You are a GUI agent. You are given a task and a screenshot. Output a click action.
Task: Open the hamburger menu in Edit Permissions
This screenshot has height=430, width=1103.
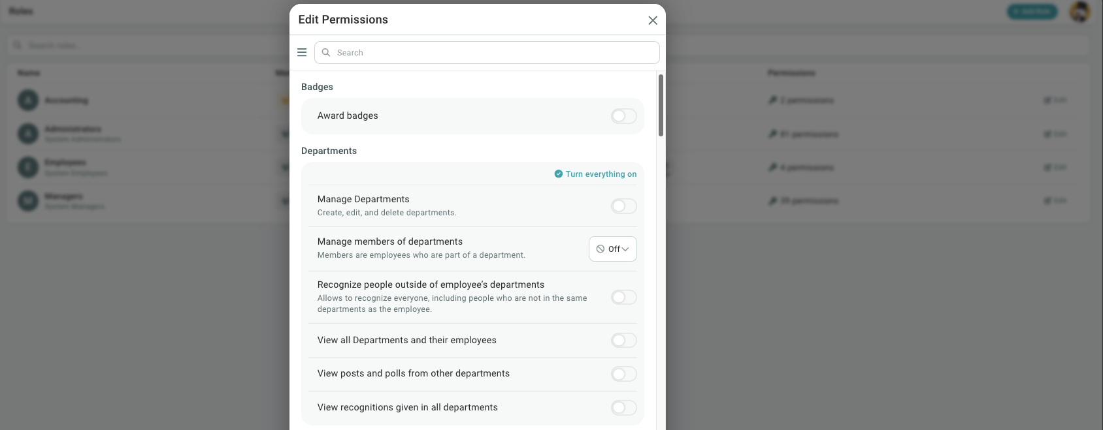tap(302, 52)
